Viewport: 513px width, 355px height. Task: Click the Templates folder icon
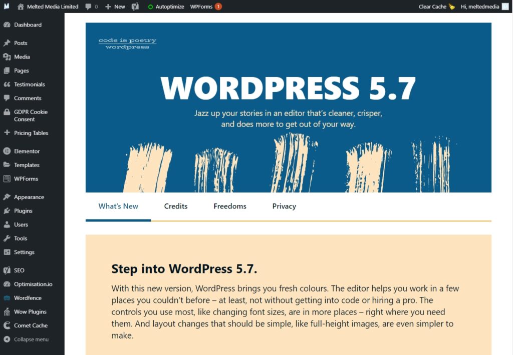pyautogui.click(x=7, y=164)
